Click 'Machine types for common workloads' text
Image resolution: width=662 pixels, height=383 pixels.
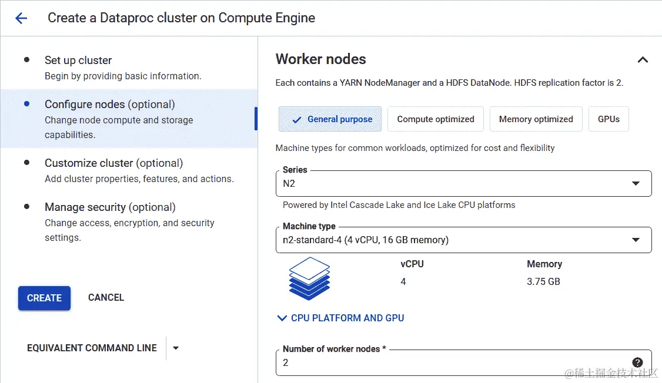coord(415,148)
